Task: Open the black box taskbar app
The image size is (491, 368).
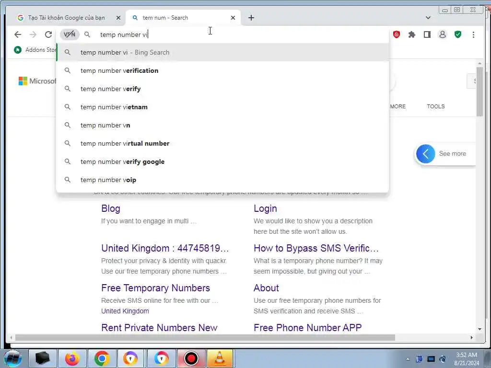Action: (42, 358)
